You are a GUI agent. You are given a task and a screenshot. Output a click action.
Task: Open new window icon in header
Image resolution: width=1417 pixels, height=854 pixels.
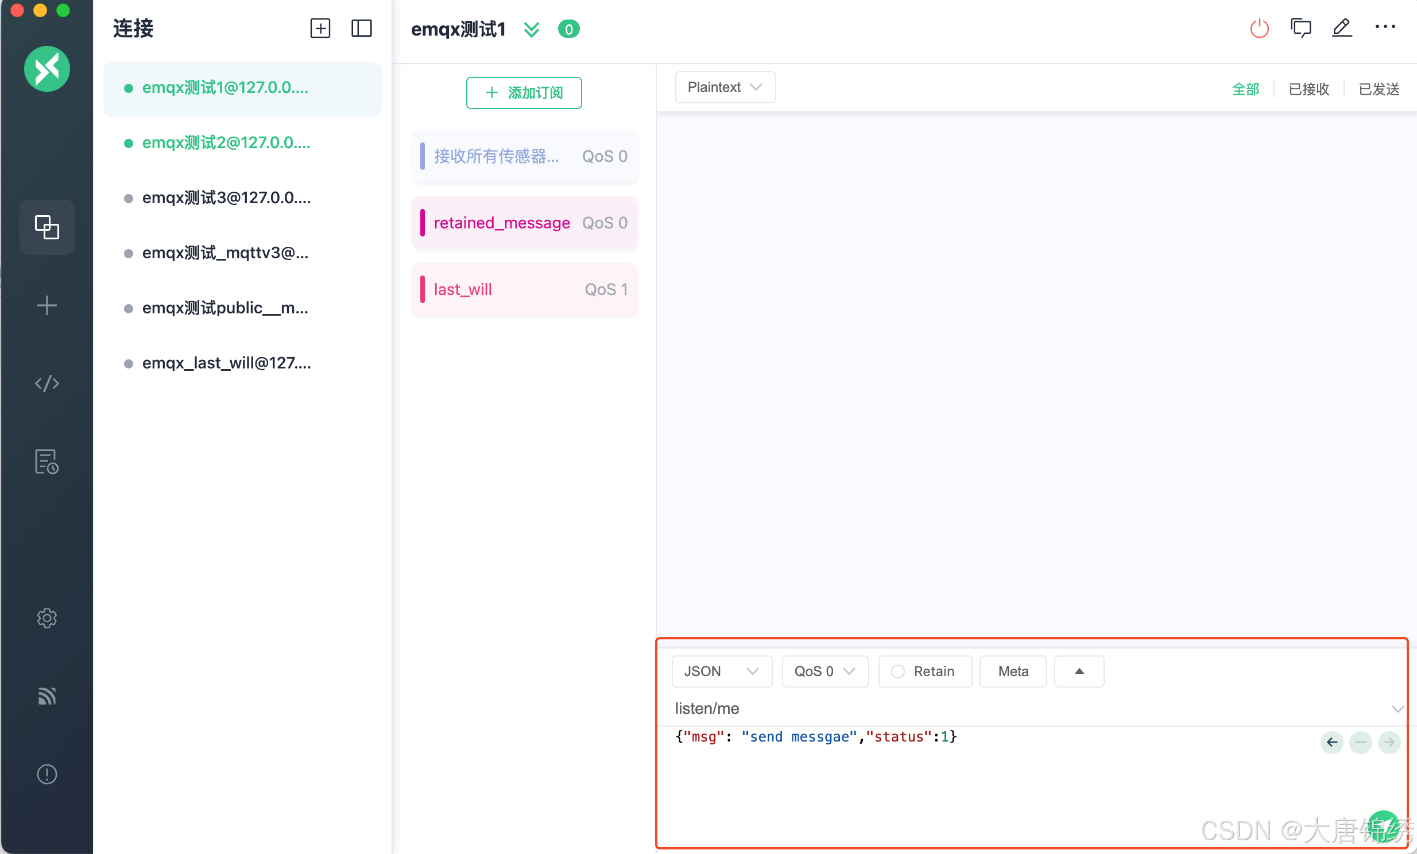pyautogui.click(x=1301, y=28)
